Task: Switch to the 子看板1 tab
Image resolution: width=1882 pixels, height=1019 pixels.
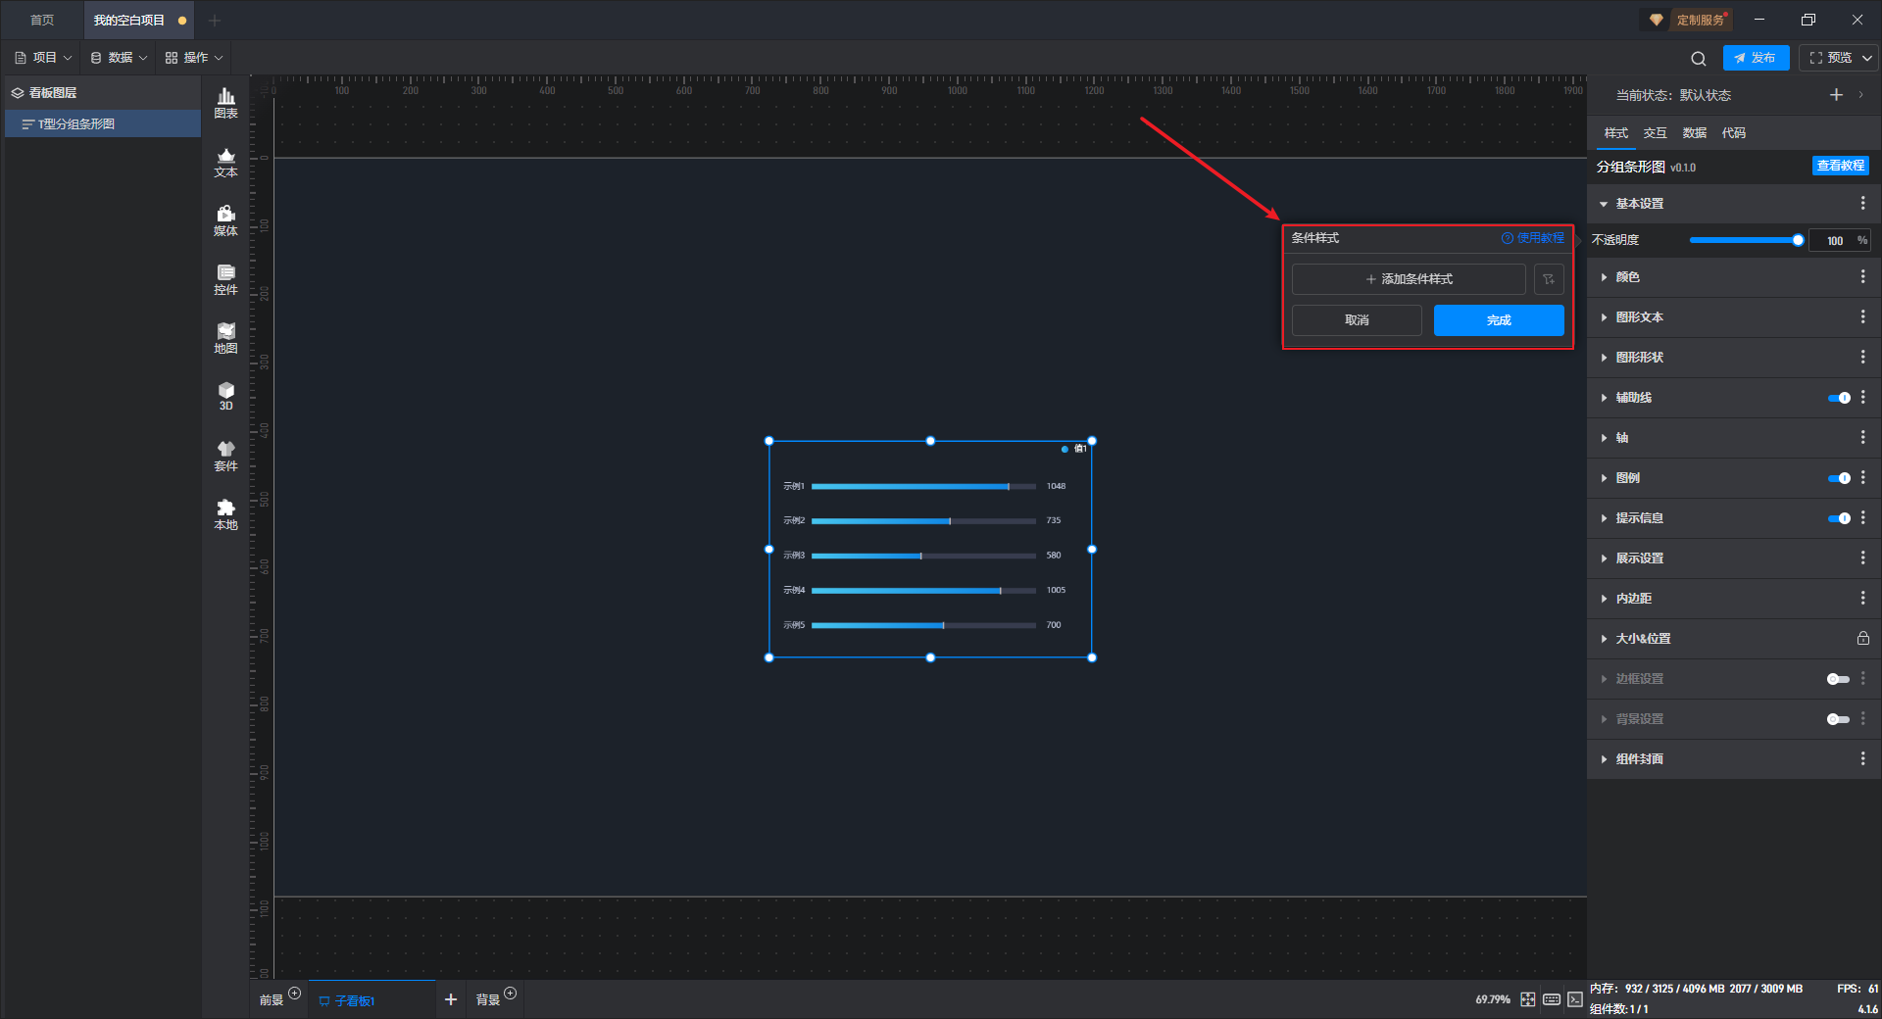Action: 371,1000
